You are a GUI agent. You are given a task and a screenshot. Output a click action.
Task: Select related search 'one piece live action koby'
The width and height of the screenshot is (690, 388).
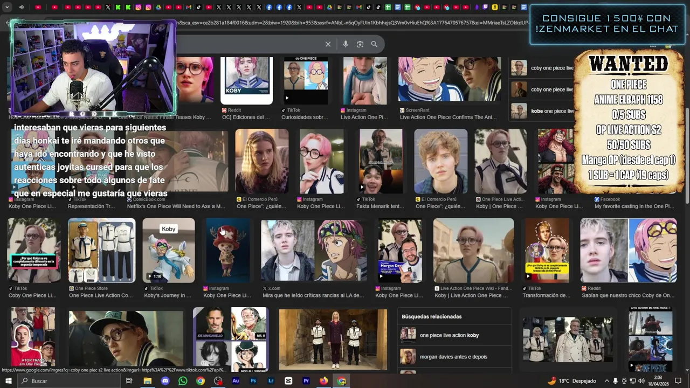click(456, 335)
